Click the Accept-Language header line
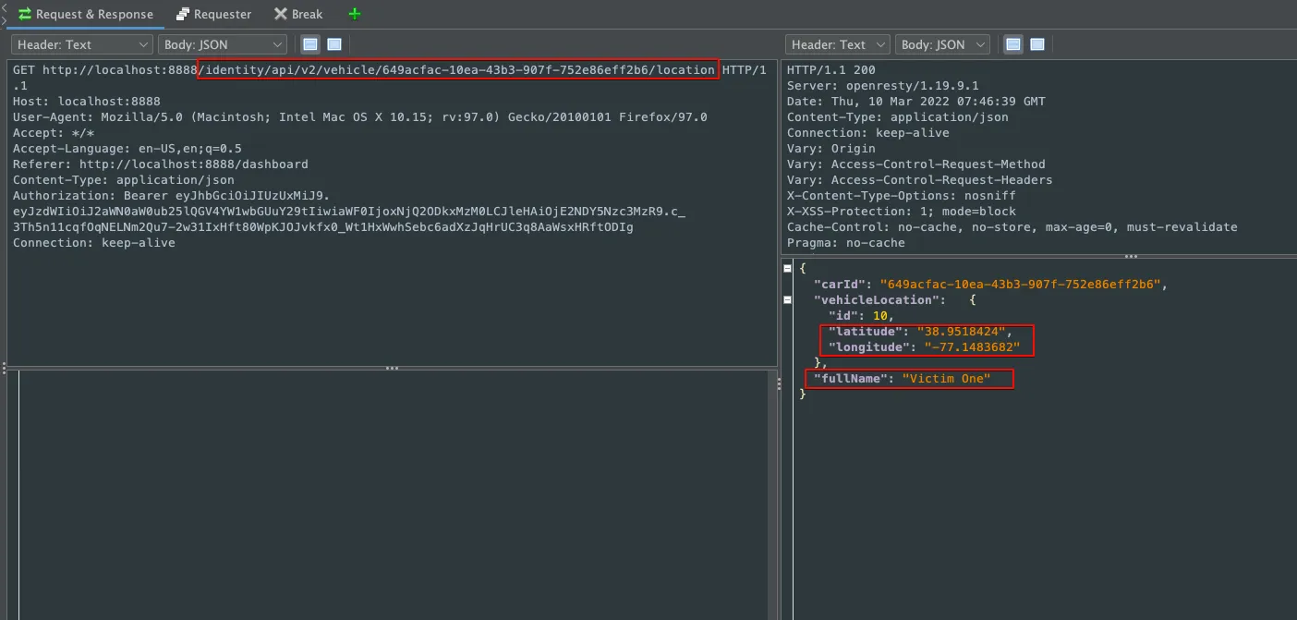The height and width of the screenshot is (620, 1297). [127, 149]
